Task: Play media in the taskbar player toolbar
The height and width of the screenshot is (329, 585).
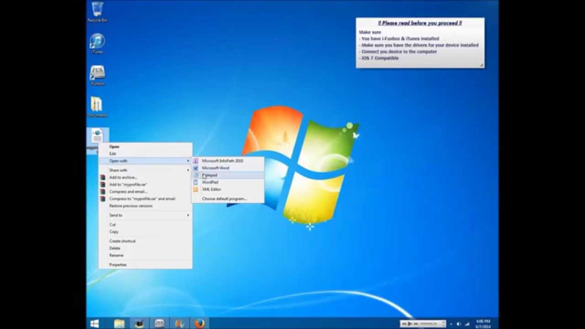Action: [409, 324]
